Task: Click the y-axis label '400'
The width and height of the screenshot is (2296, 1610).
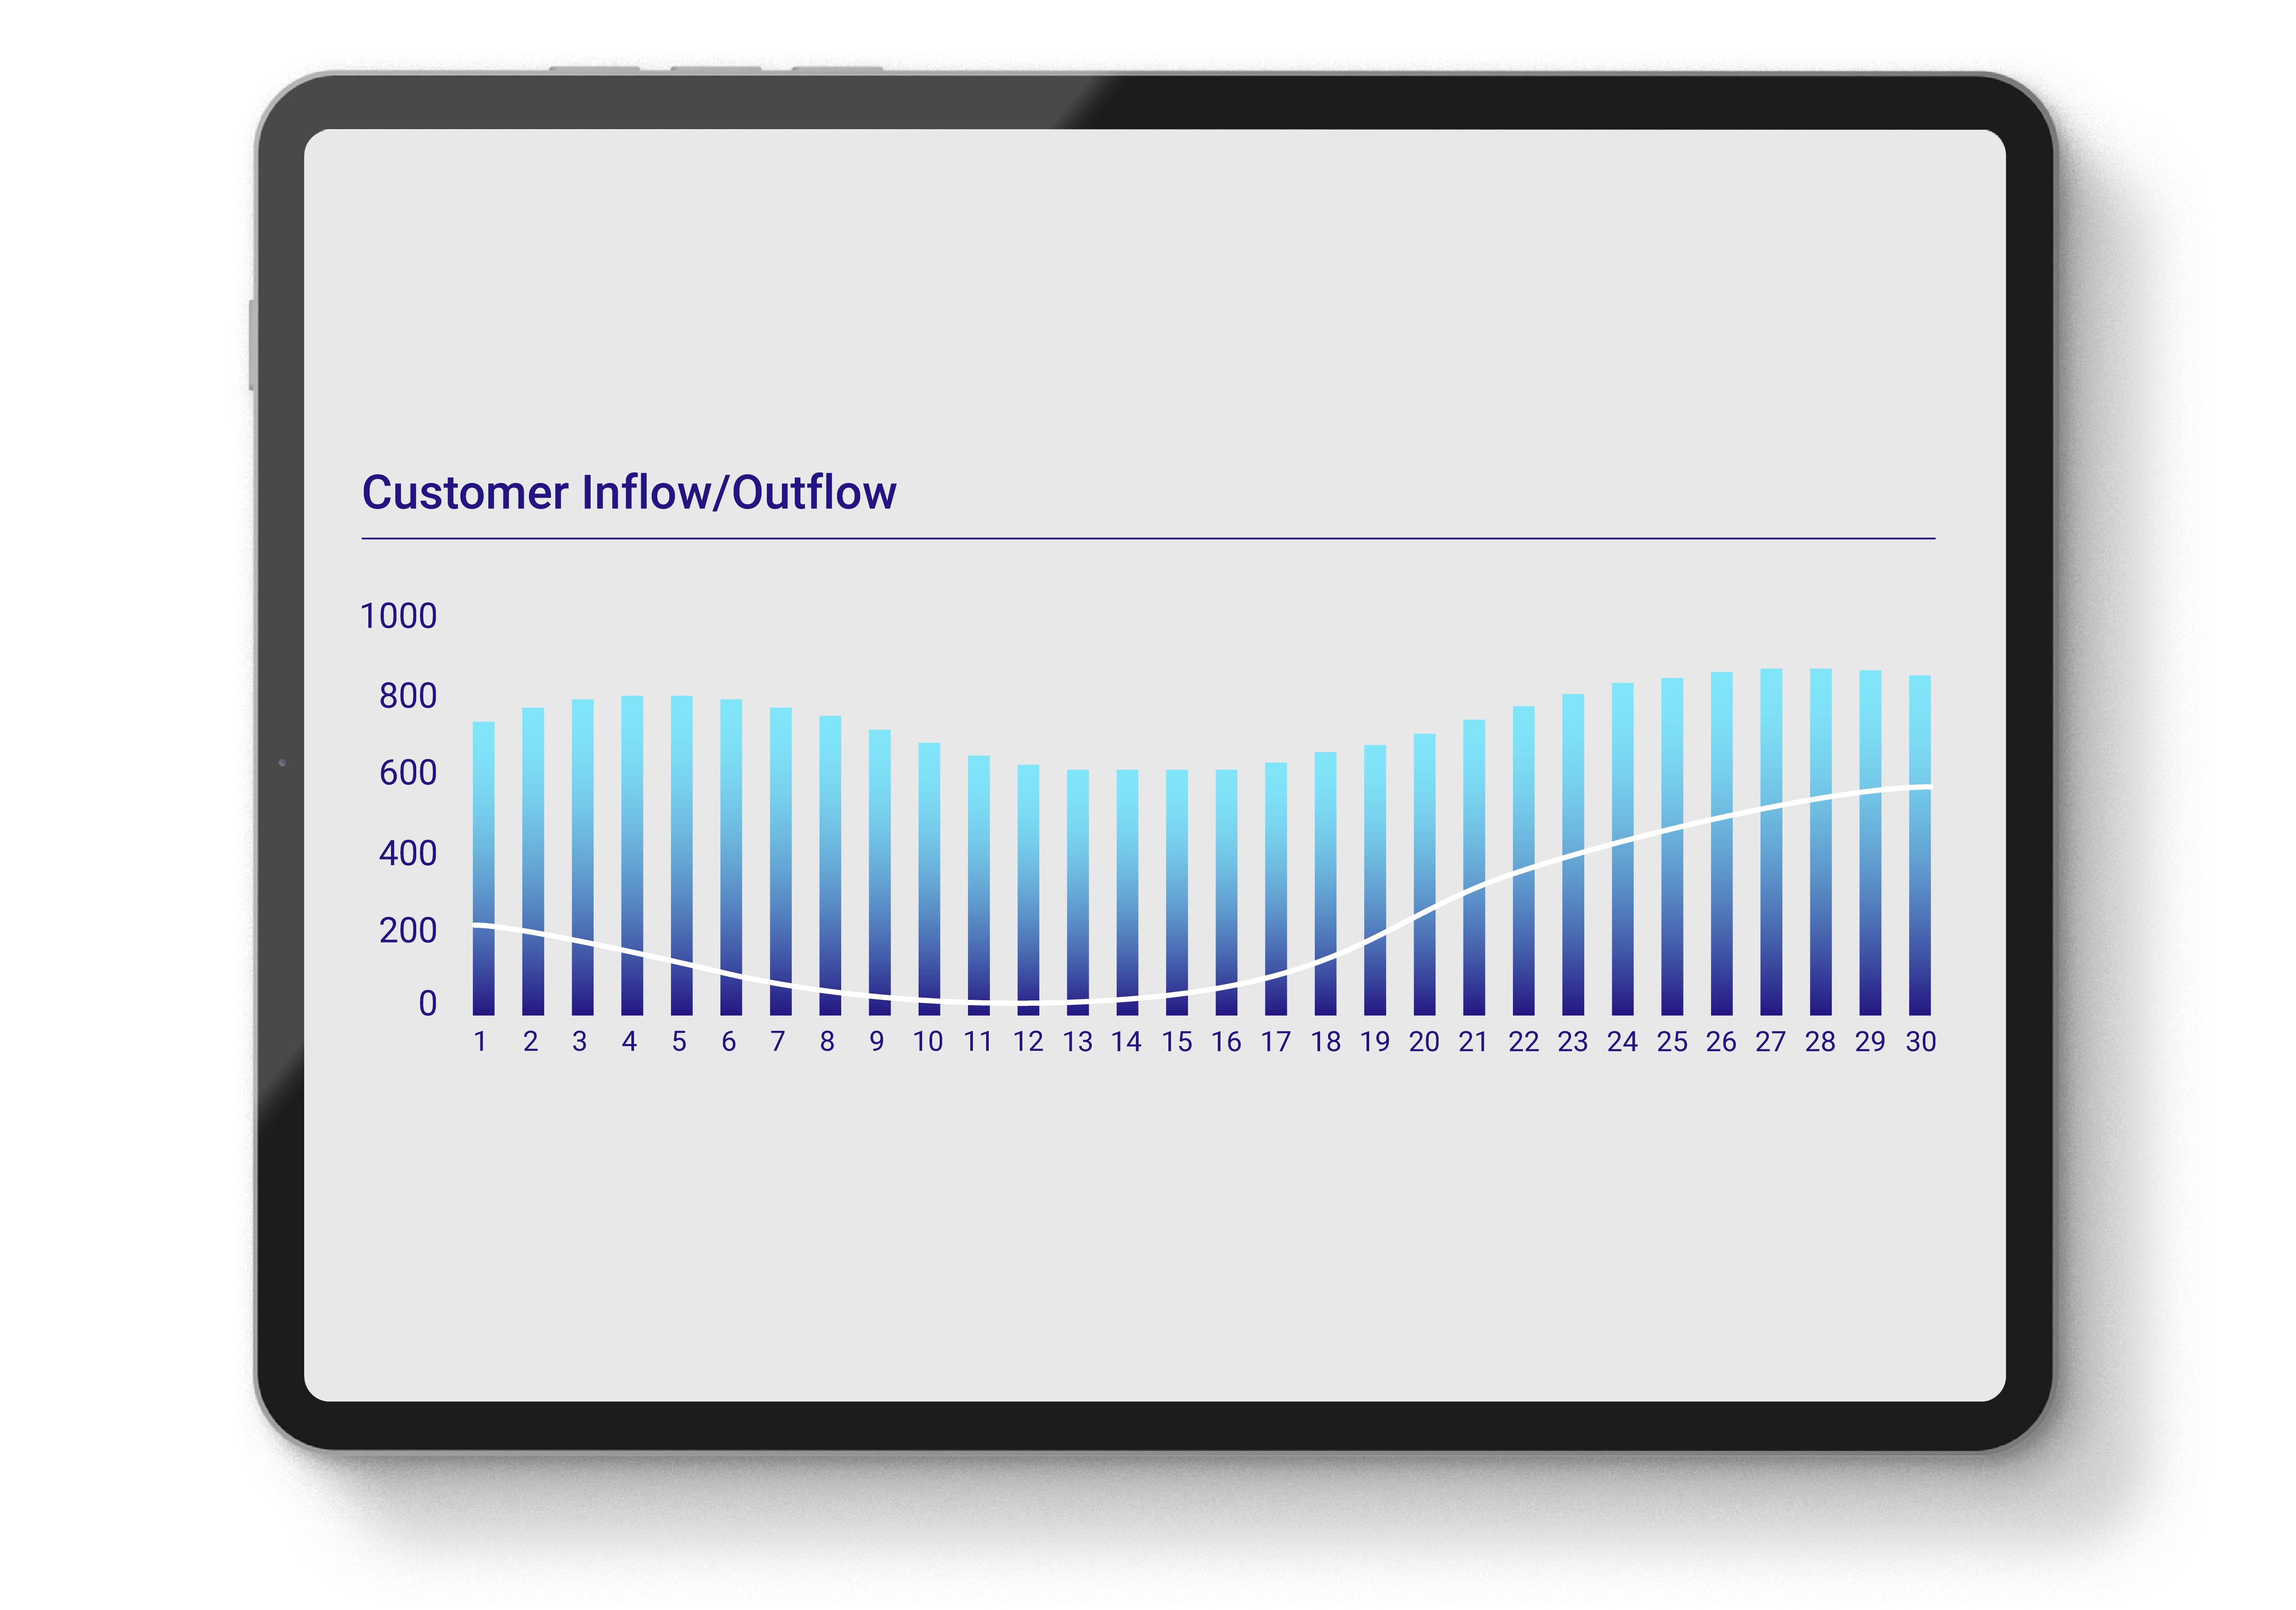Action: [408, 853]
